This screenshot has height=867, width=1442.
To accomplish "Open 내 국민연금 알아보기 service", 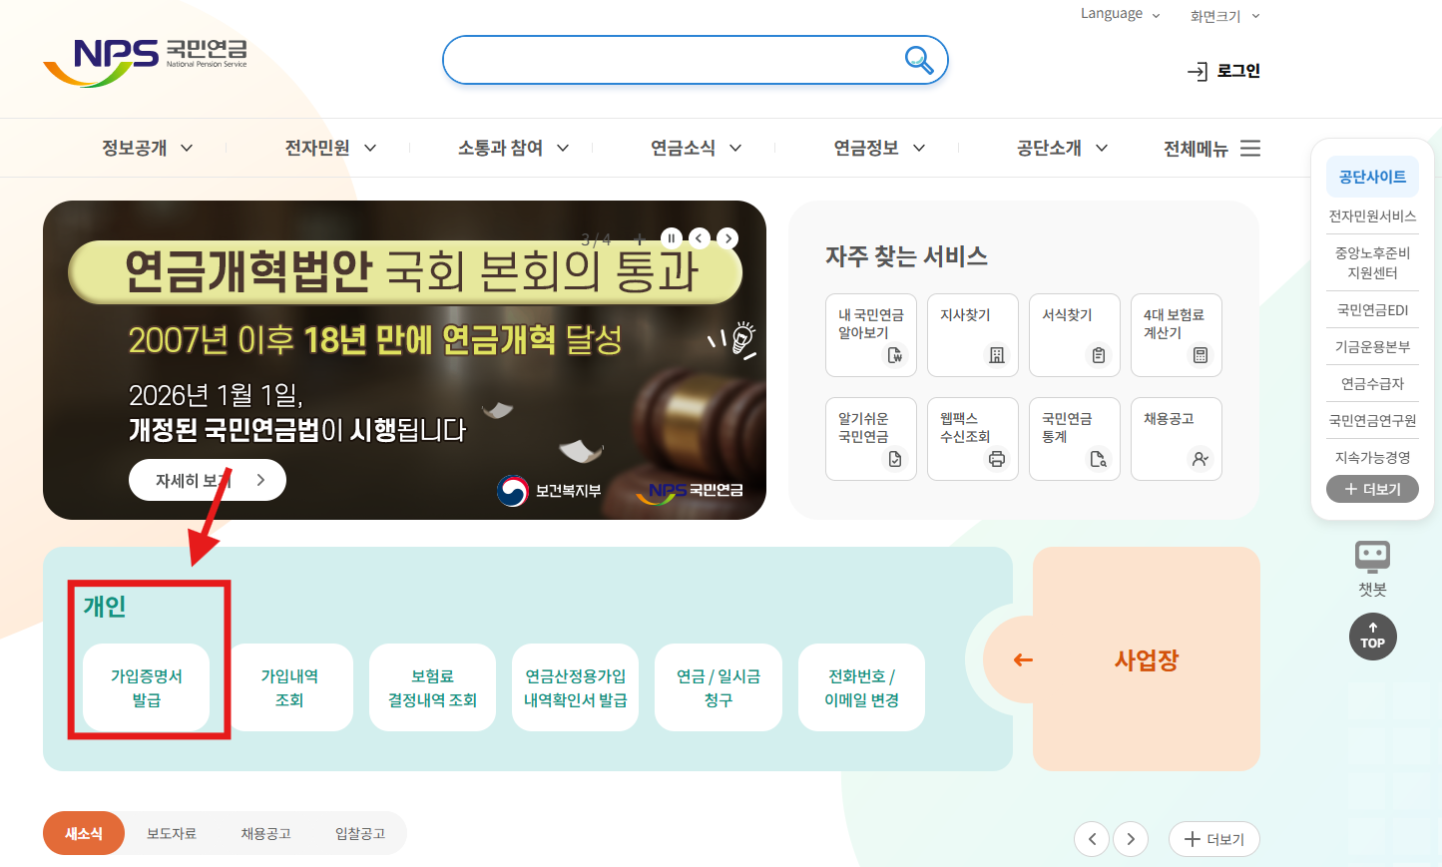I will point(871,335).
